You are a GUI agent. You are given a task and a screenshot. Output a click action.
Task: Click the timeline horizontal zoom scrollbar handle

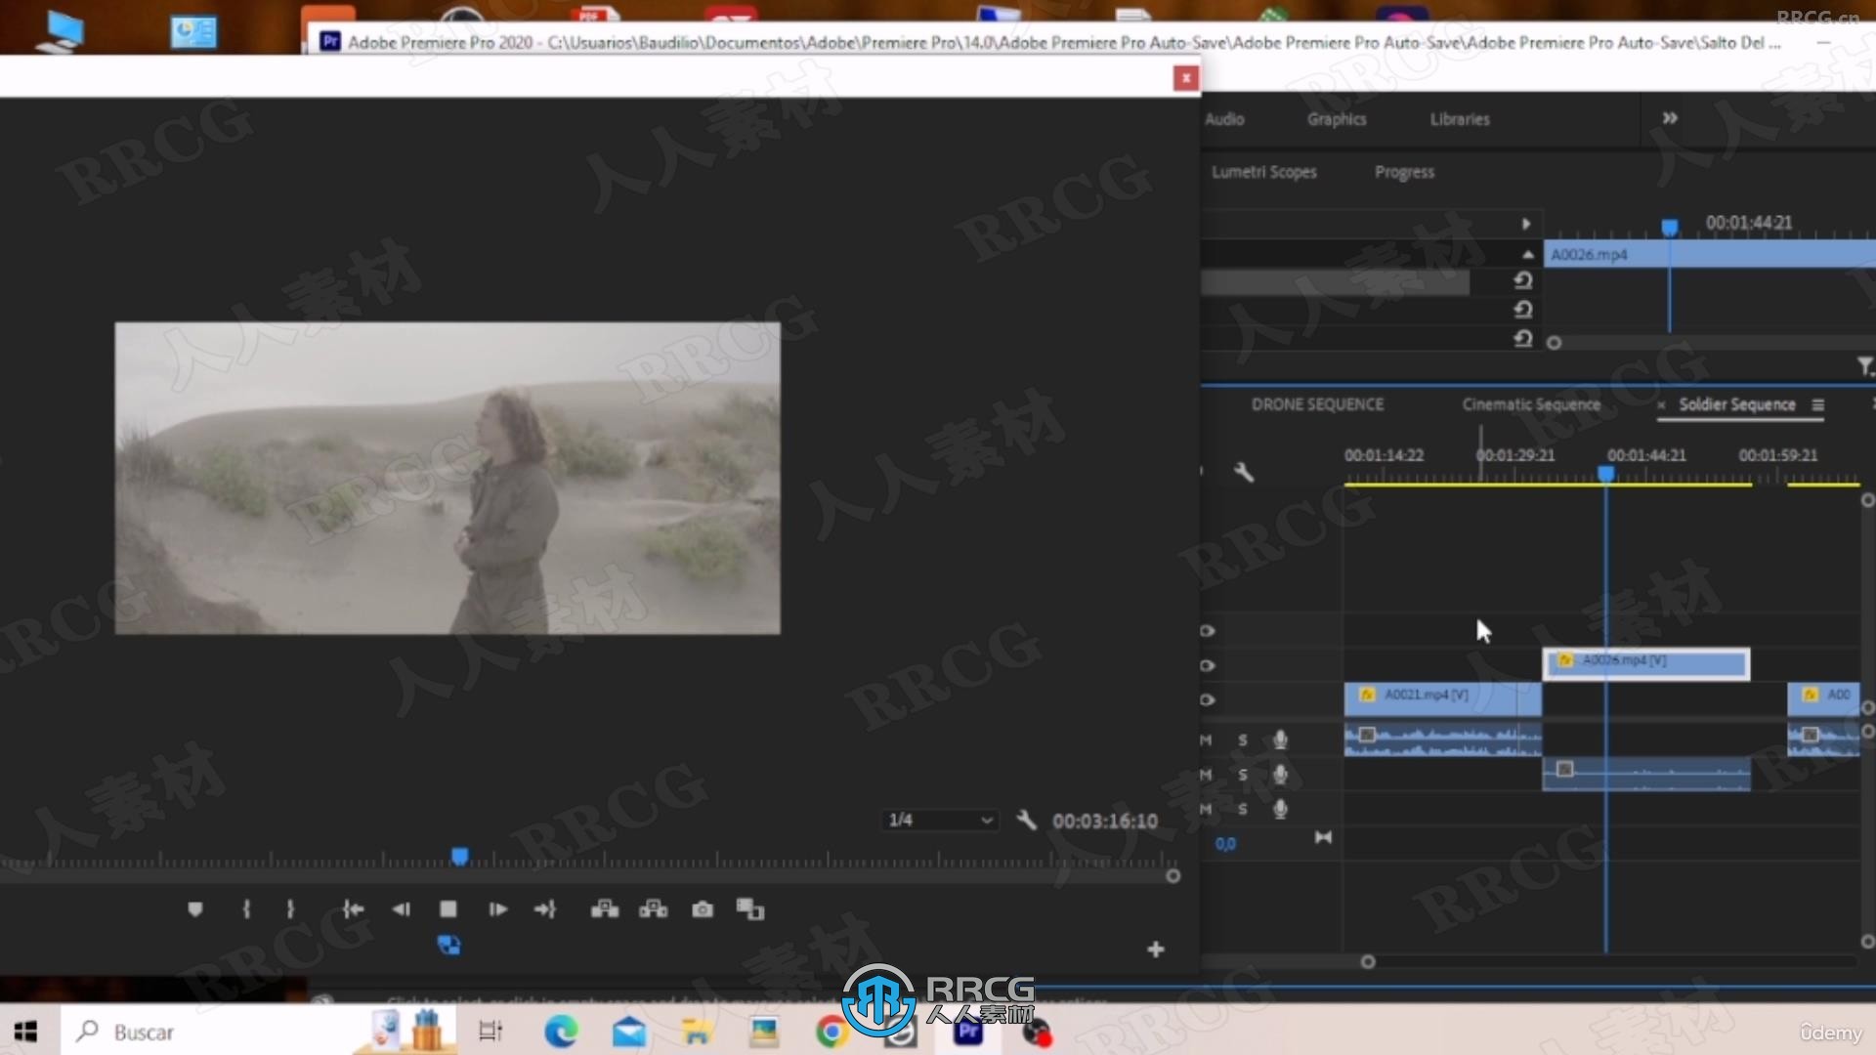tap(1368, 962)
